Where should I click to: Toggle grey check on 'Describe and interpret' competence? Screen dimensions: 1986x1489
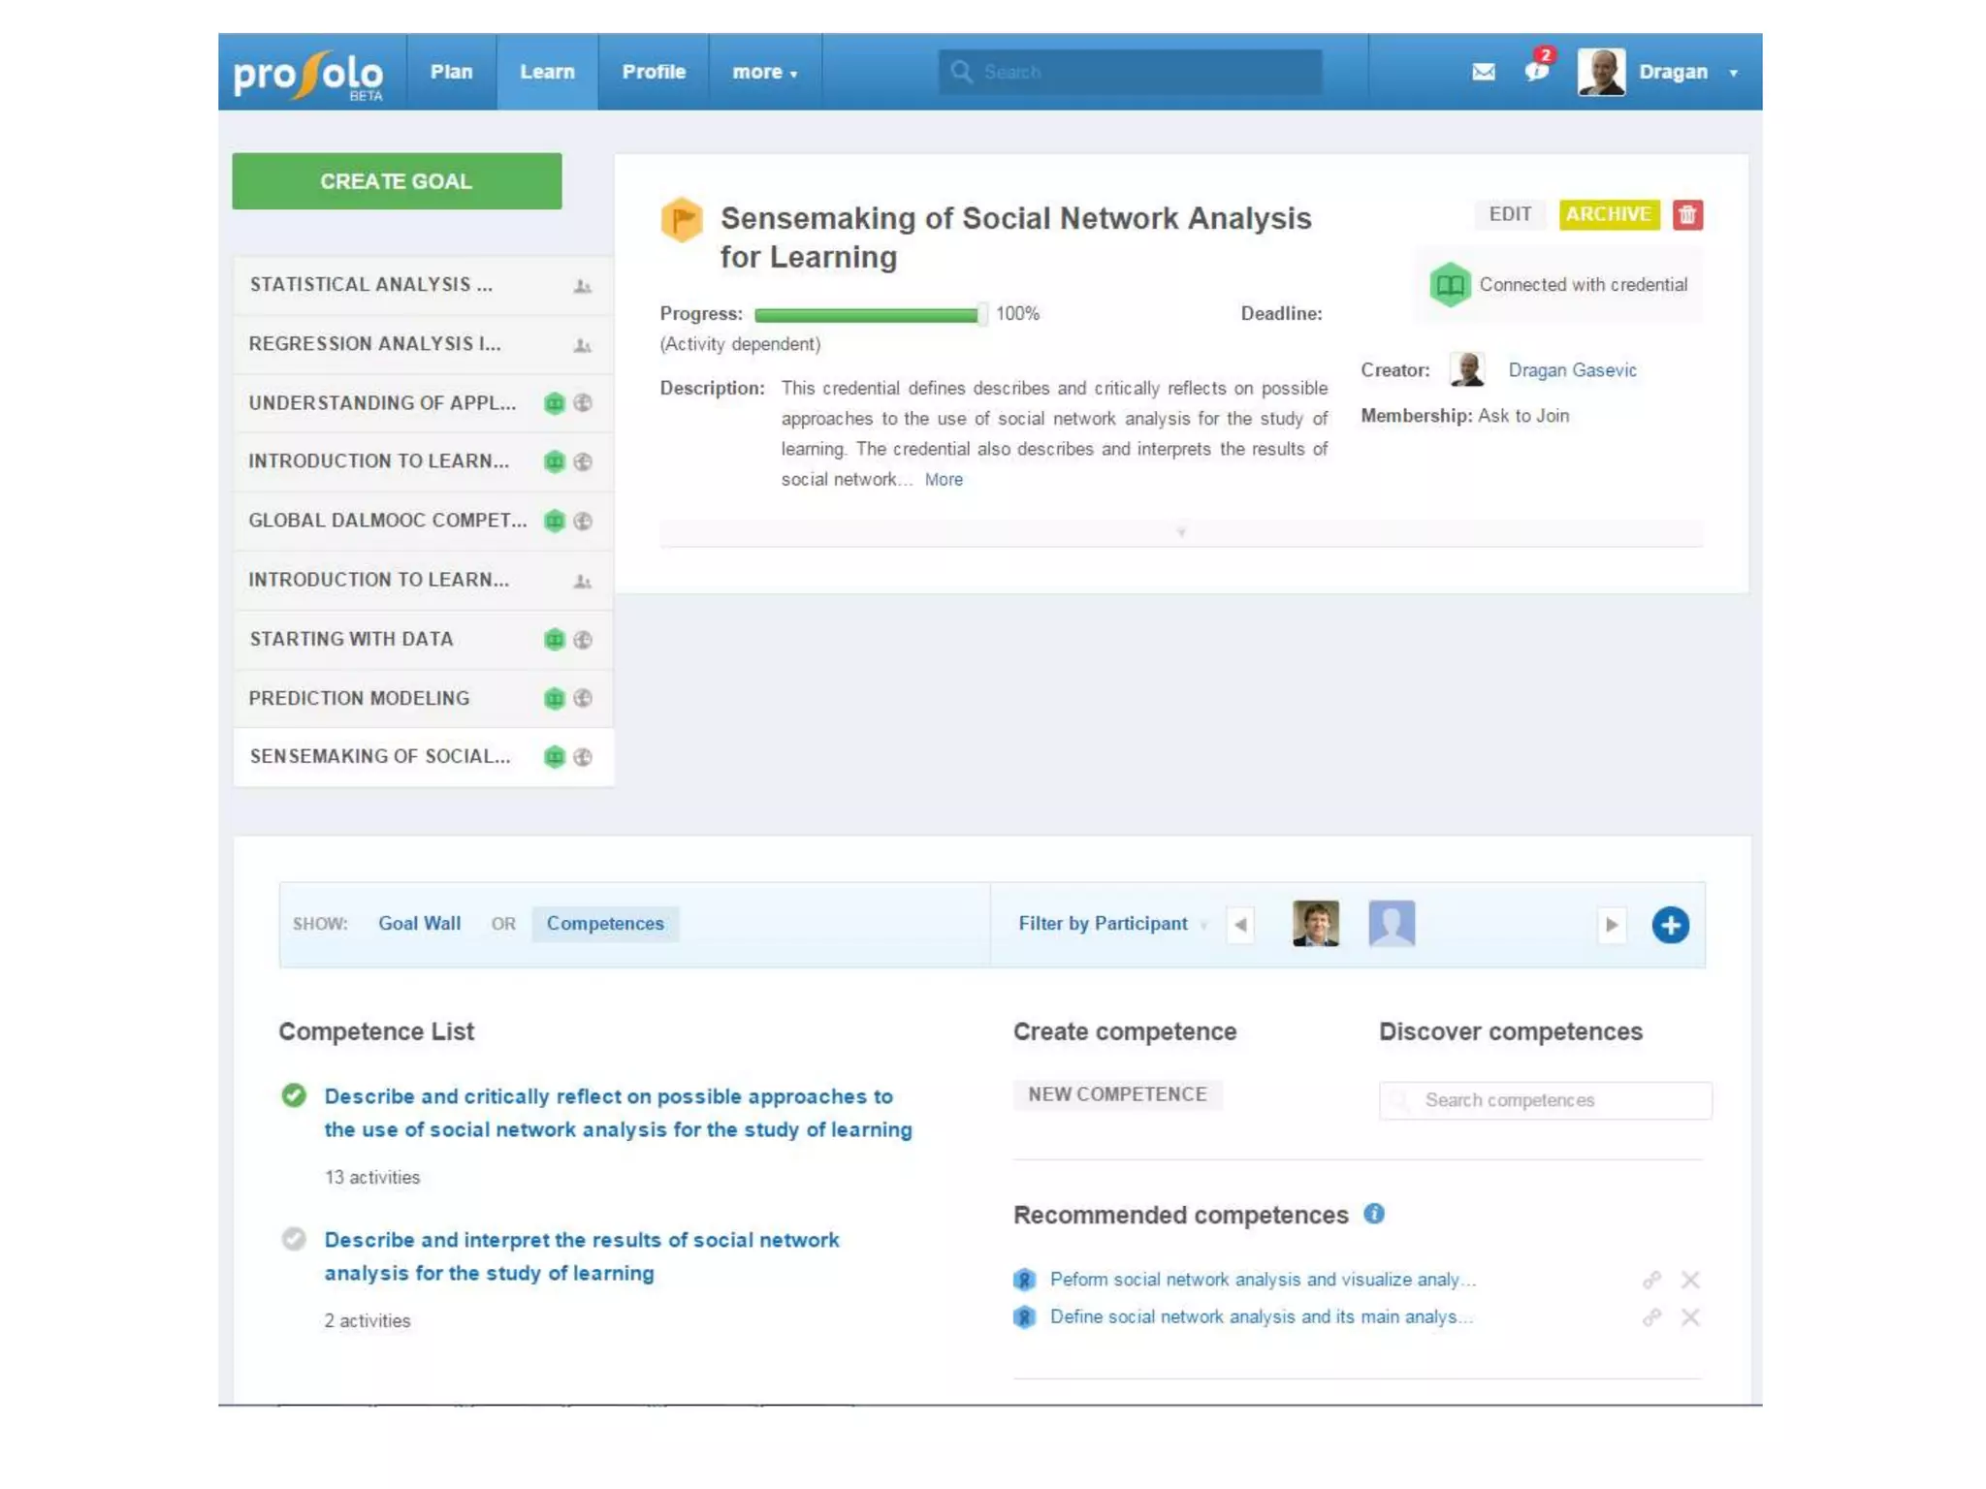click(294, 1239)
